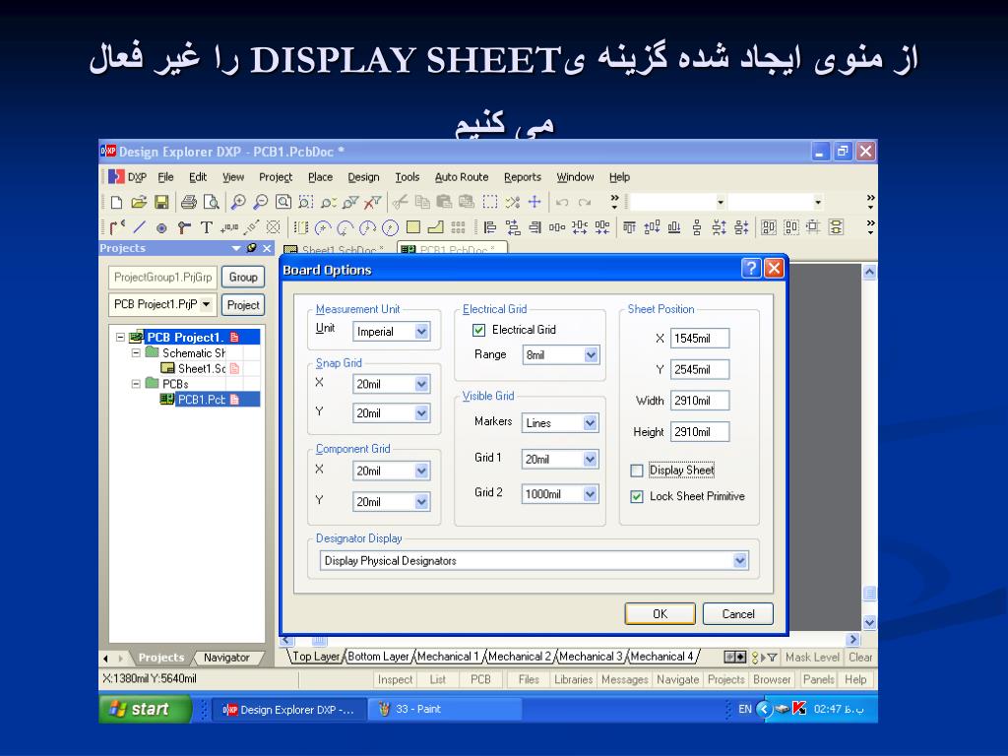Image resolution: width=1008 pixels, height=756 pixels.
Task: Click the Cut scissors icon
Action: (400, 203)
